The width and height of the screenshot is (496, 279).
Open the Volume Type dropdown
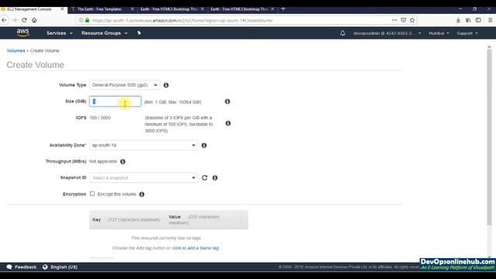[125, 85]
